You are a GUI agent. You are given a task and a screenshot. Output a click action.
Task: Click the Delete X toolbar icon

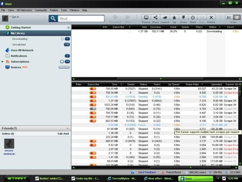point(211,18)
